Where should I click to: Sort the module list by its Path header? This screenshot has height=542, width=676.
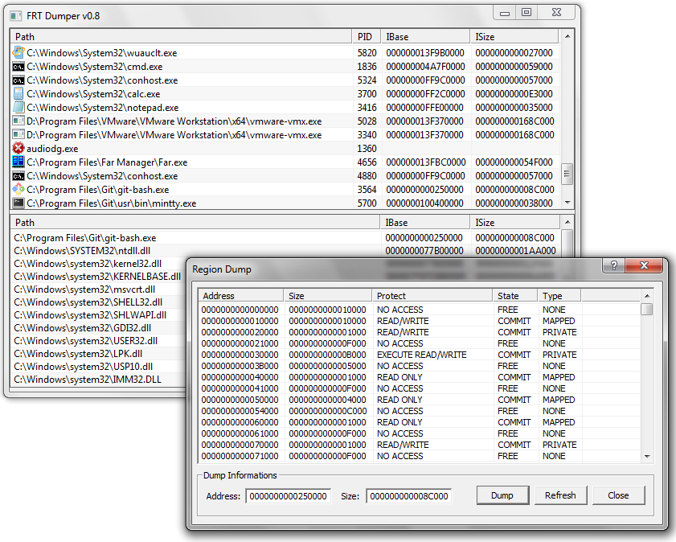click(195, 223)
